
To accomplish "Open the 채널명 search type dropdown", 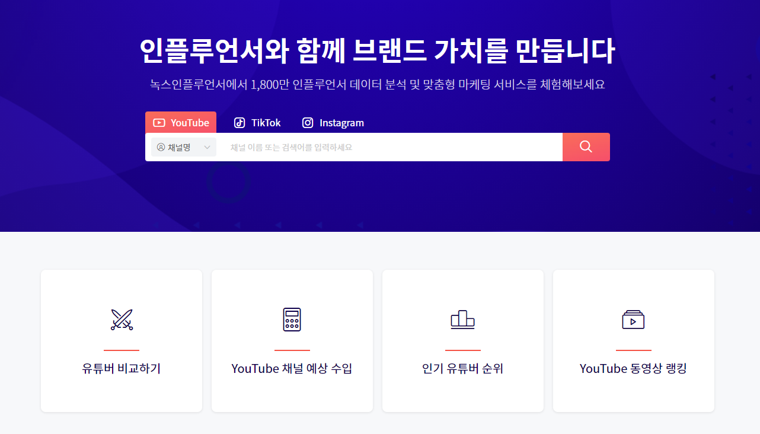I will pyautogui.click(x=184, y=147).
